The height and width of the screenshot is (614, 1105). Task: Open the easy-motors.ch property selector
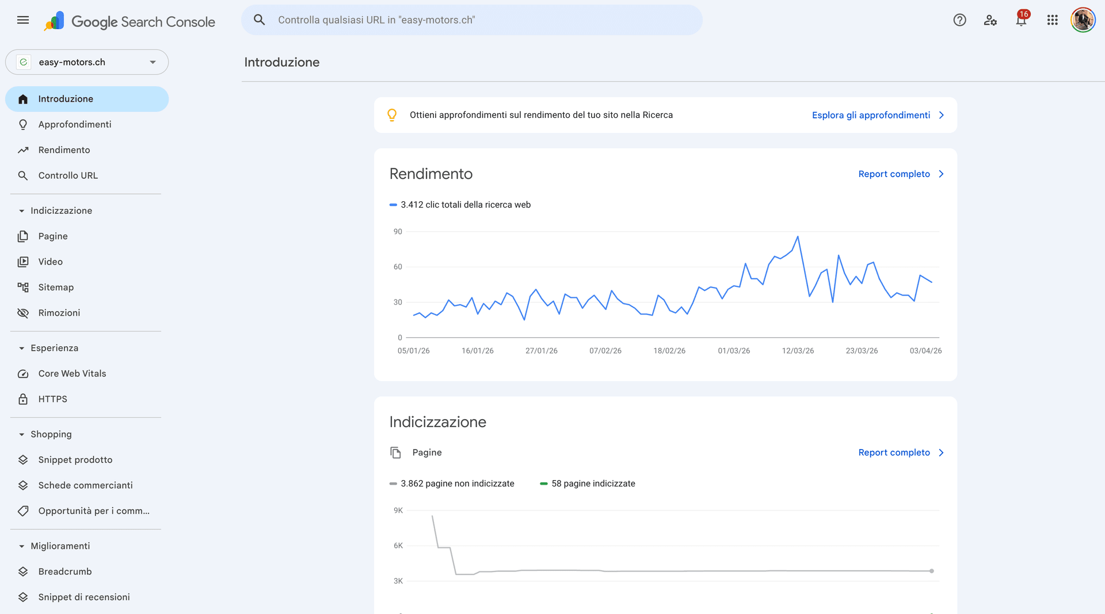pos(87,62)
